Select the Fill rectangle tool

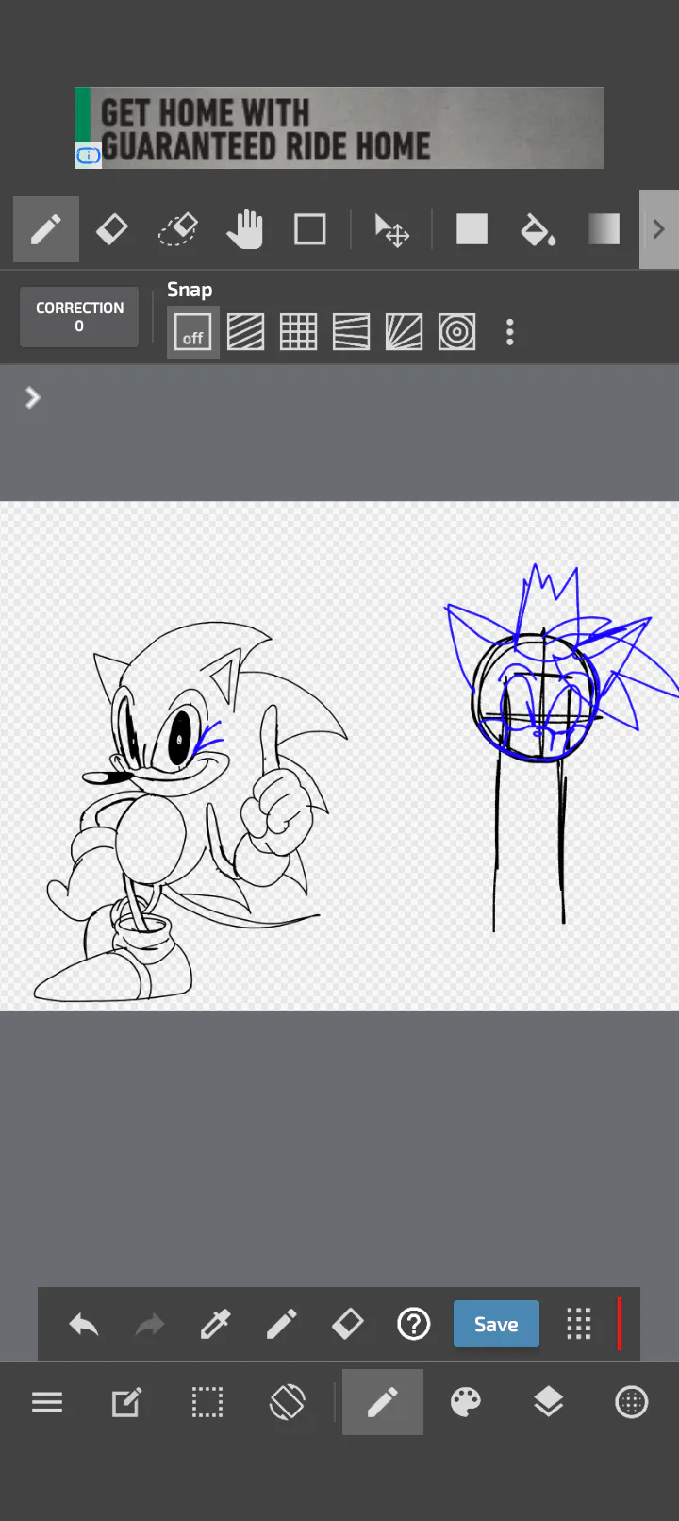(472, 229)
